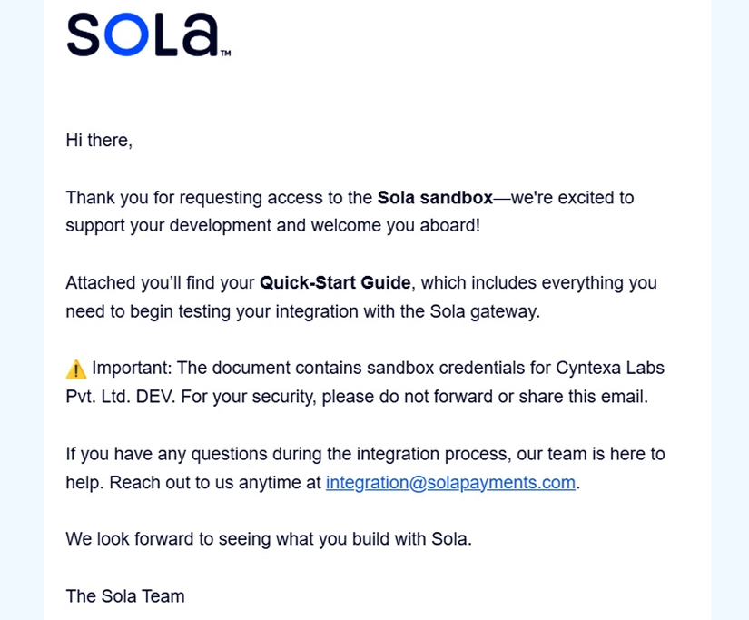The width and height of the screenshot is (749, 620).
Task: Click "The Sola Team" signature
Action: coord(125,596)
